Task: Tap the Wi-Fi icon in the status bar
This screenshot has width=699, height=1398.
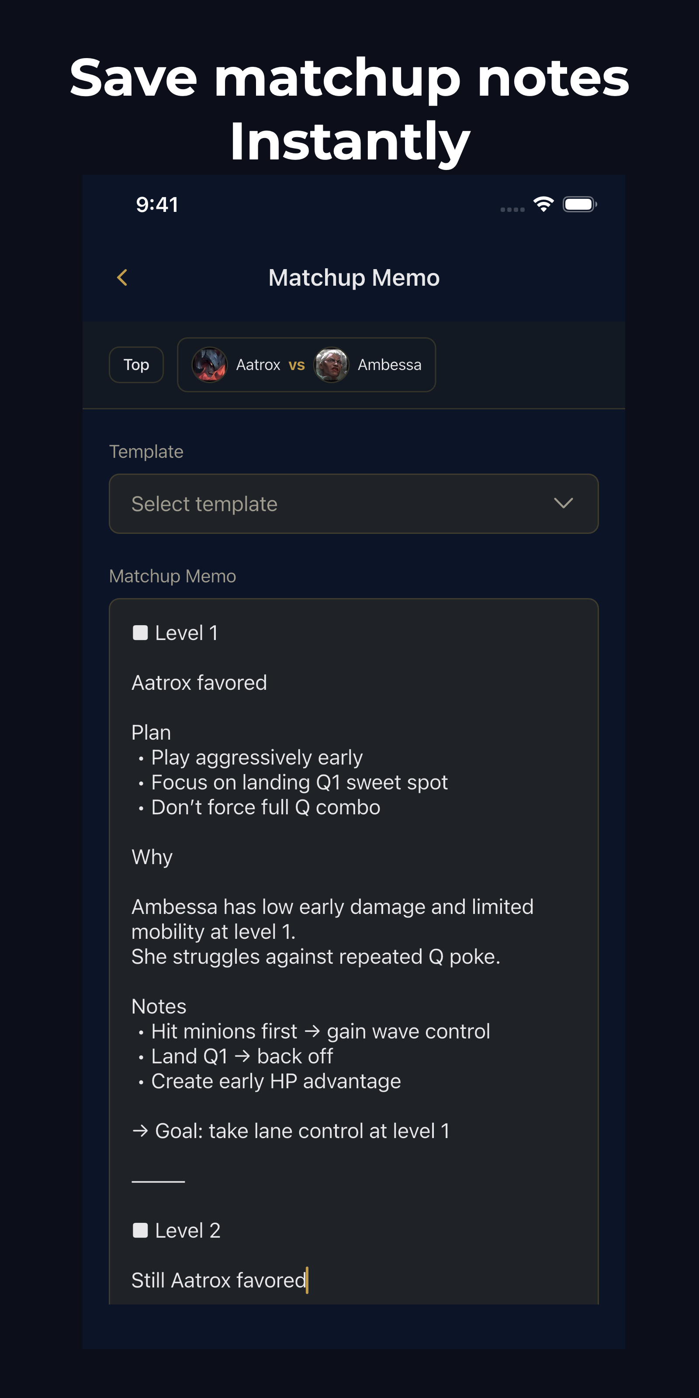Action: pyautogui.click(x=543, y=204)
